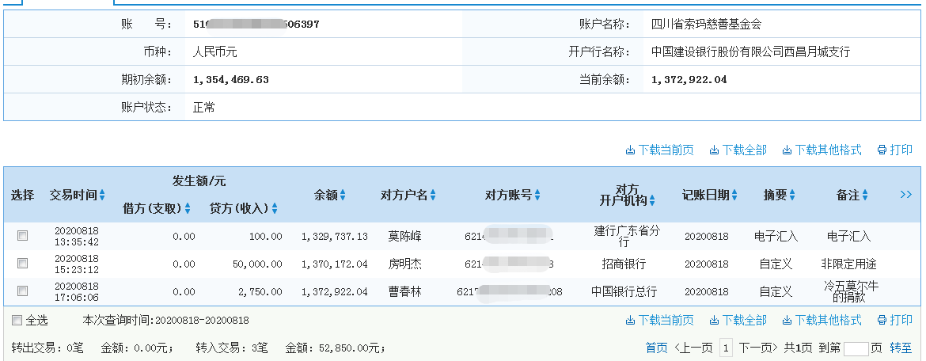Sort by 对方账号 column arrows
Screen dimensions: 926x361
[x=537, y=195]
